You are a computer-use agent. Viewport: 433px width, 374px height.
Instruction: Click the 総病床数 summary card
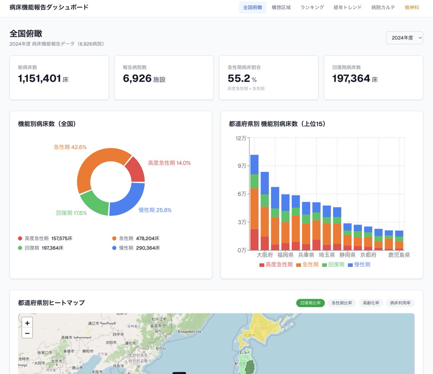coord(59,78)
